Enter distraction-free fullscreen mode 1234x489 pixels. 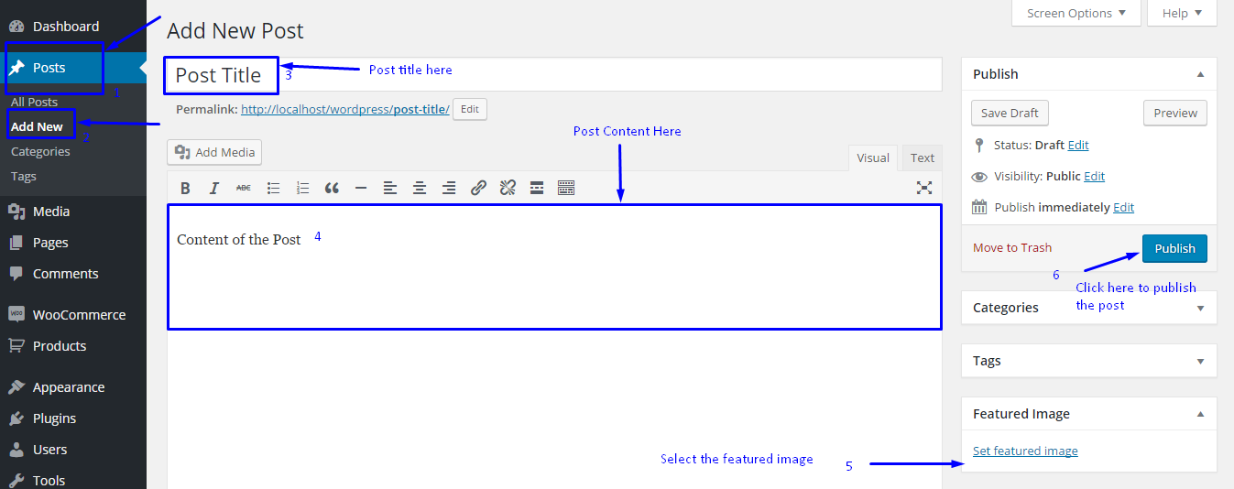[924, 188]
